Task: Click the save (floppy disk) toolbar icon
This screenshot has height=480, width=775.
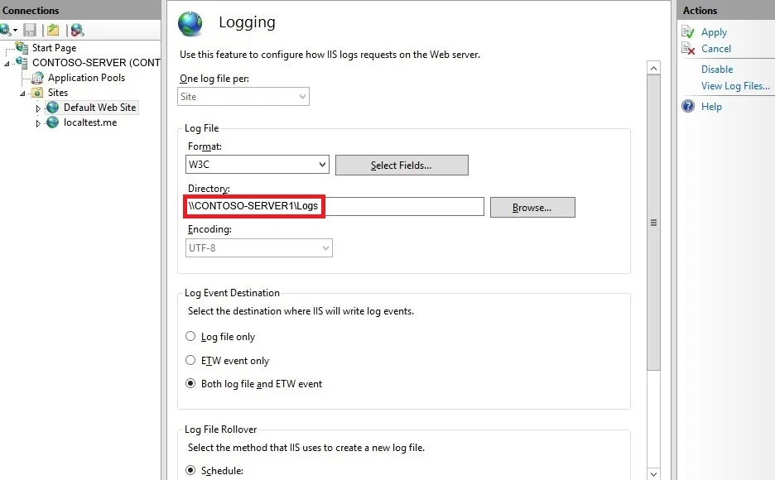Action: pos(30,30)
